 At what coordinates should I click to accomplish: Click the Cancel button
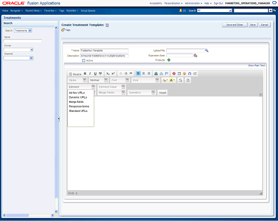tap(265, 25)
